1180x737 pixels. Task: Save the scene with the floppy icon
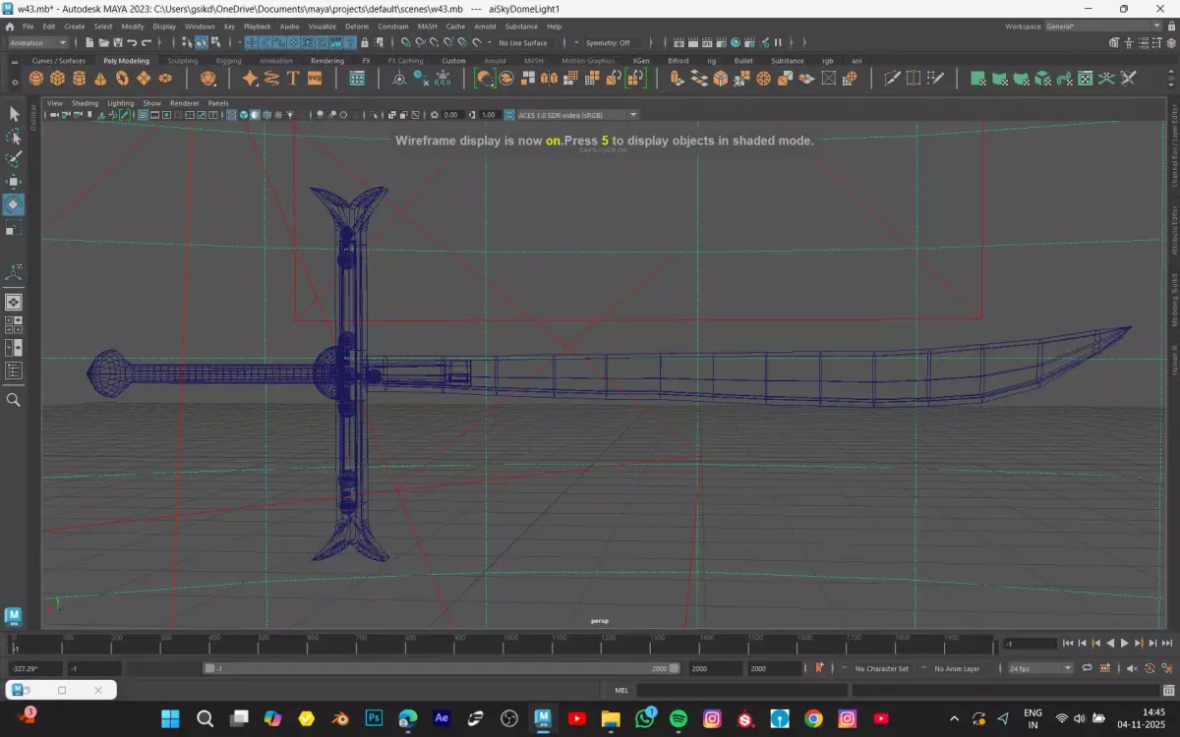pos(117,43)
